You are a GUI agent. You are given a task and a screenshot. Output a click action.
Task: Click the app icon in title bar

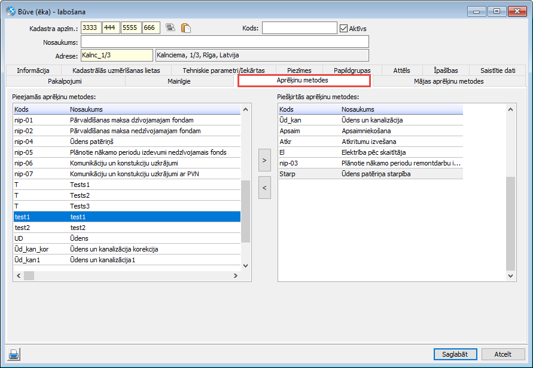point(10,10)
